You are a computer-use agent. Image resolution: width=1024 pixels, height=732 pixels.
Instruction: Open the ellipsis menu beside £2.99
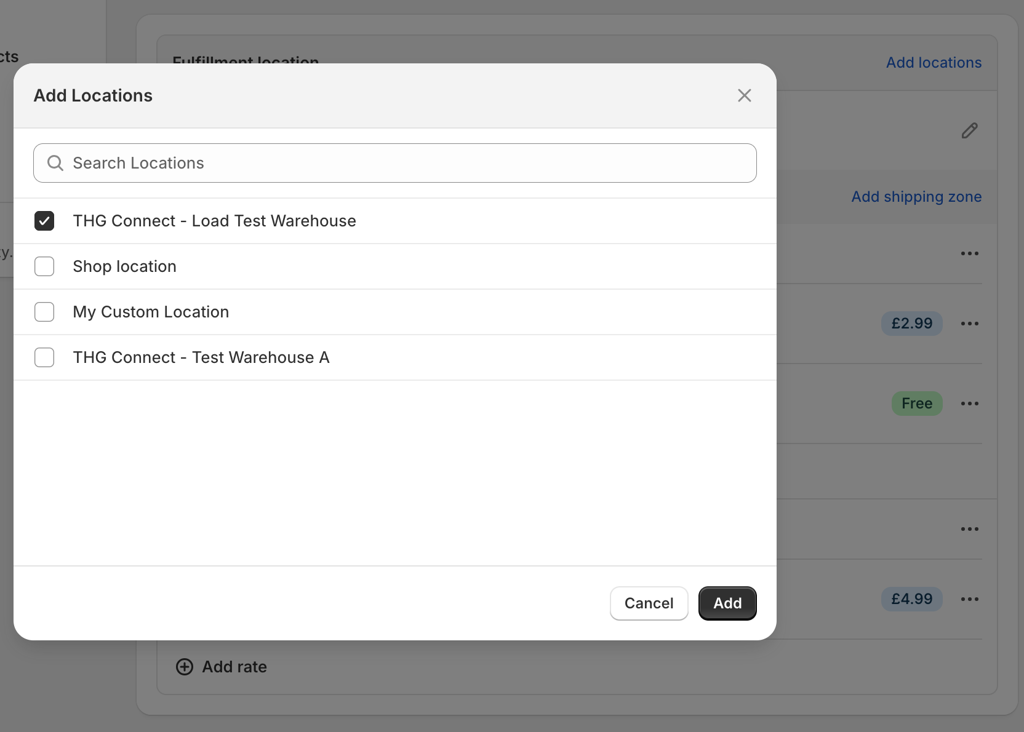coord(969,324)
